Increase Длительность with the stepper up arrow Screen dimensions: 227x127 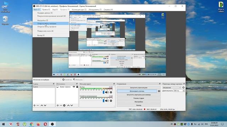tap(184, 90)
